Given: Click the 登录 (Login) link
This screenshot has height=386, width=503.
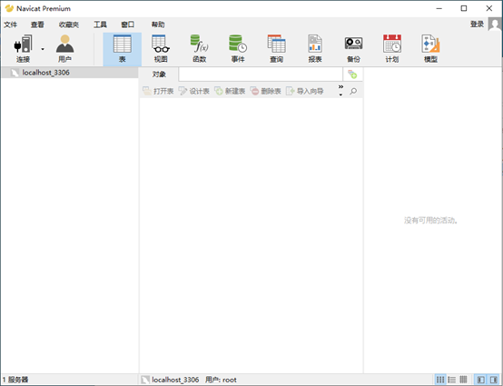Looking at the screenshot, I should coord(477,24).
